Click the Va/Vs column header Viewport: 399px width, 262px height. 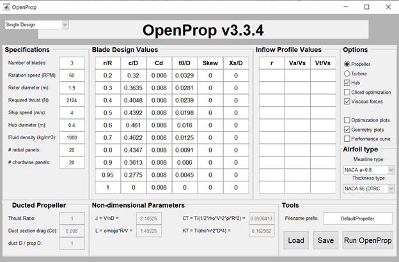click(297, 63)
